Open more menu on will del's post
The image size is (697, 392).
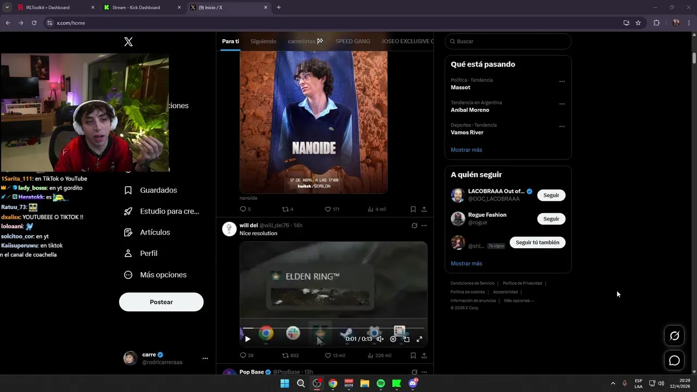424,225
